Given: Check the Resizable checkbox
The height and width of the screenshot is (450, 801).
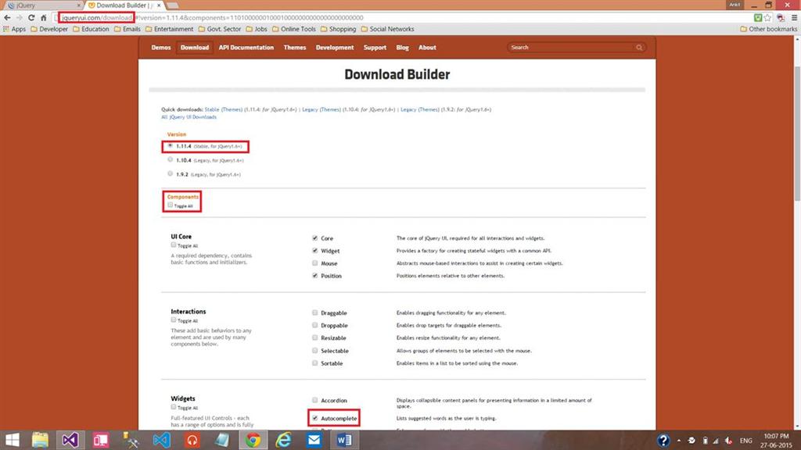Looking at the screenshot, I should [314, 337].
